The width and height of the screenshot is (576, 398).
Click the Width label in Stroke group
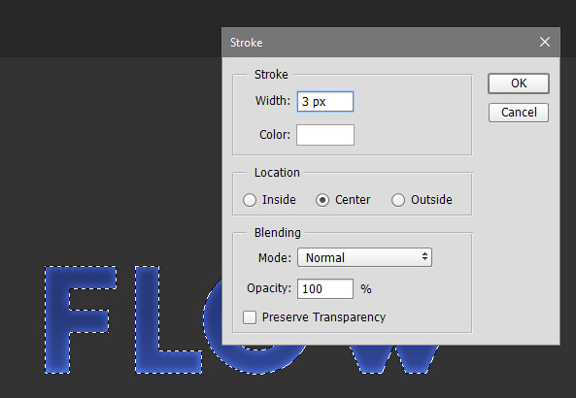(273, 101)
